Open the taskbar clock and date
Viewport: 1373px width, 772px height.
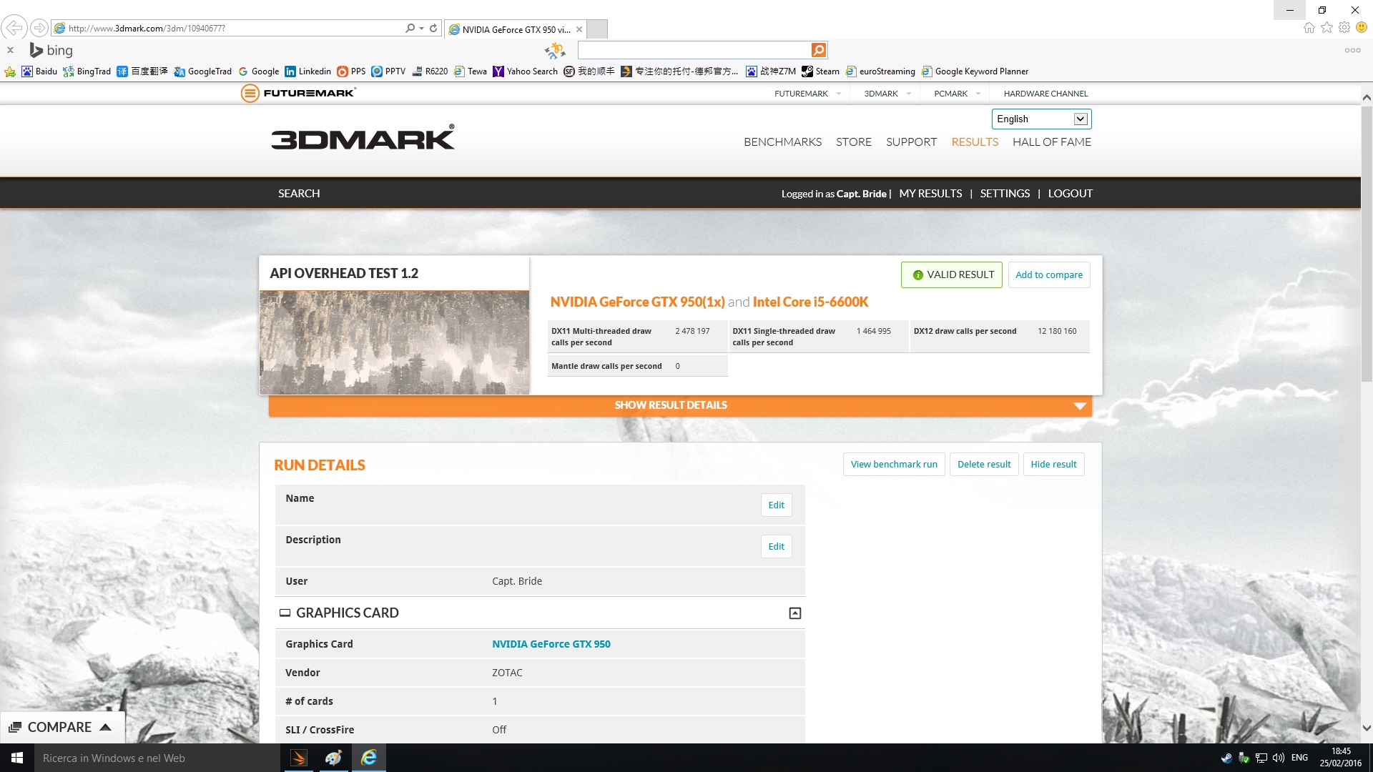tap(1341, 758)
